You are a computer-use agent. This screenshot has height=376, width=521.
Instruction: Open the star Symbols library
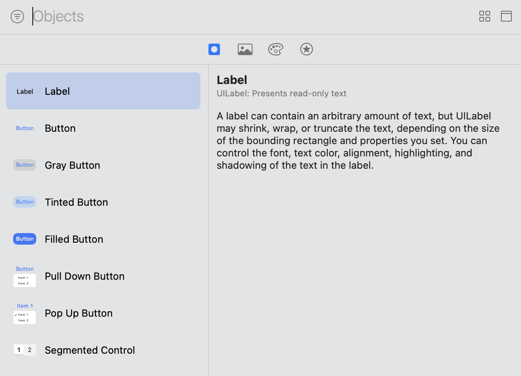(x=306, y=49)
